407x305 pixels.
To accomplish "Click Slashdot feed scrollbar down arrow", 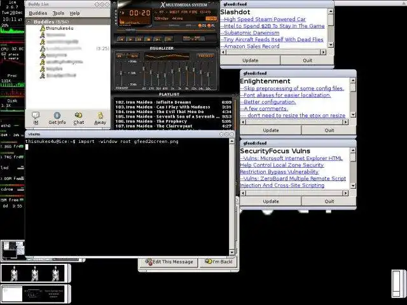I will [x=331, y=45].
